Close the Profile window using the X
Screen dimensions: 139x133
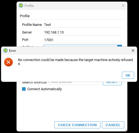123,5
